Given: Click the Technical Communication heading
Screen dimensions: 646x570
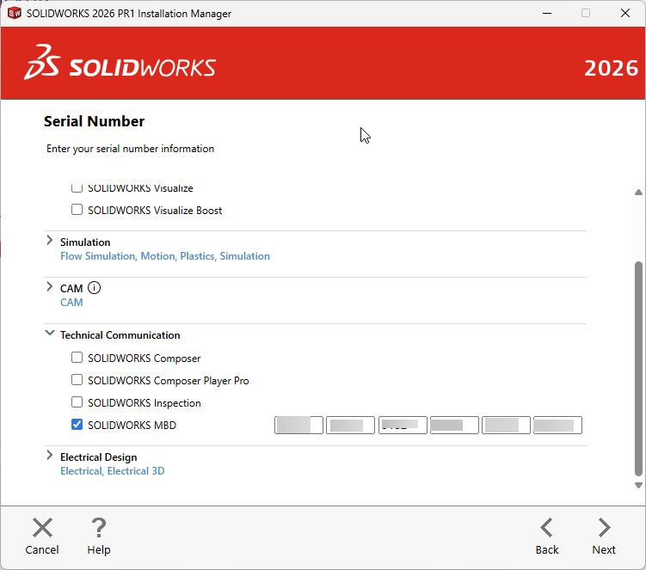Looking at the screenshot, I should 120,334.
